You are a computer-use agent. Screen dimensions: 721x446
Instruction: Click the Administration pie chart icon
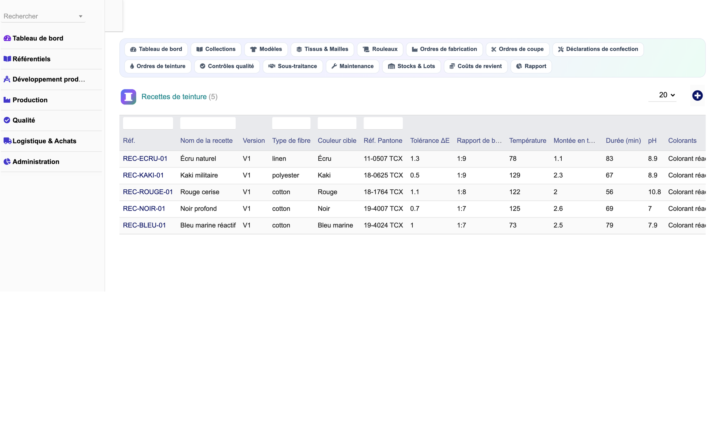[x=7, y=162]
